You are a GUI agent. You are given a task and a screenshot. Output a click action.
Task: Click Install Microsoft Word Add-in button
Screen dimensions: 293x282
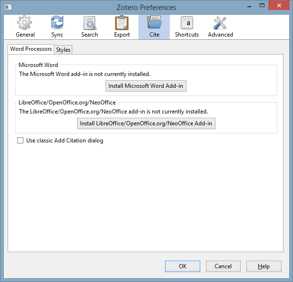pyautogui.click(x=146, y=86)
